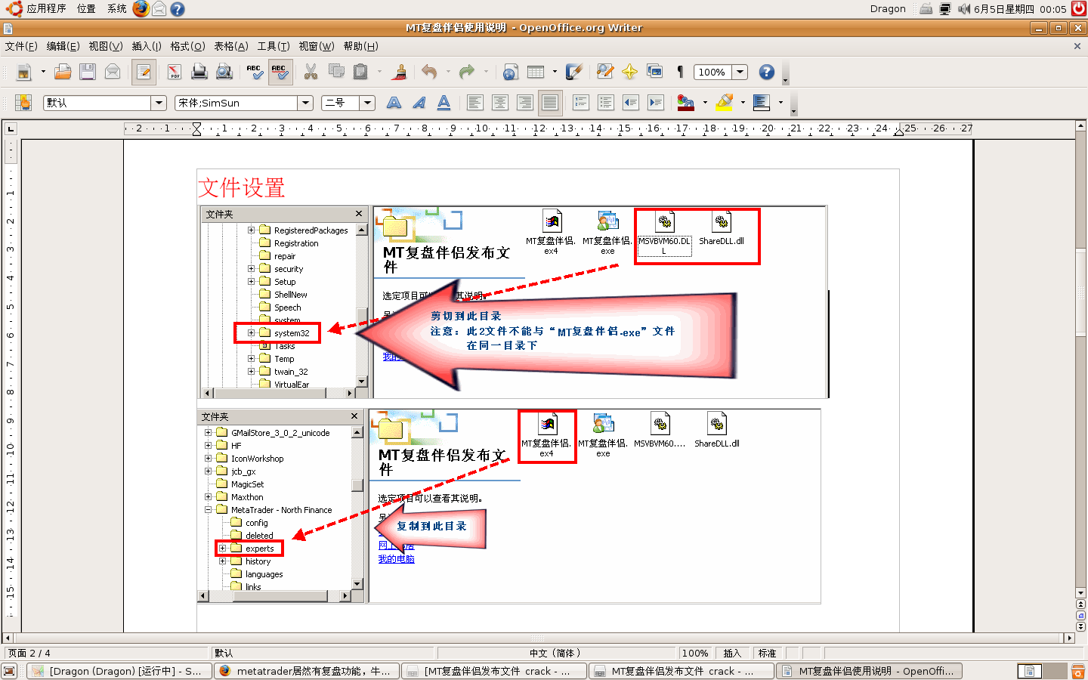1088x680 pixels.
Task: Toggle AutoSpellcheck
Action: (280, 72)
